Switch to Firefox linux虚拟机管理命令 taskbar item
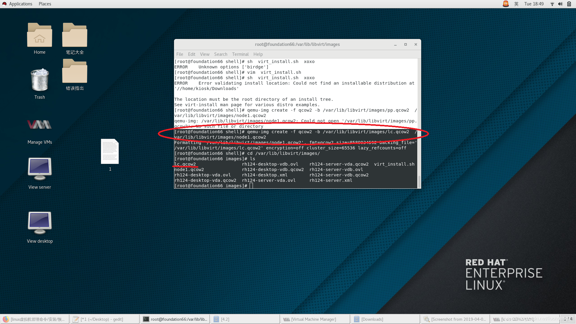Viewport: 576px width, 324px height. point(35,319)
